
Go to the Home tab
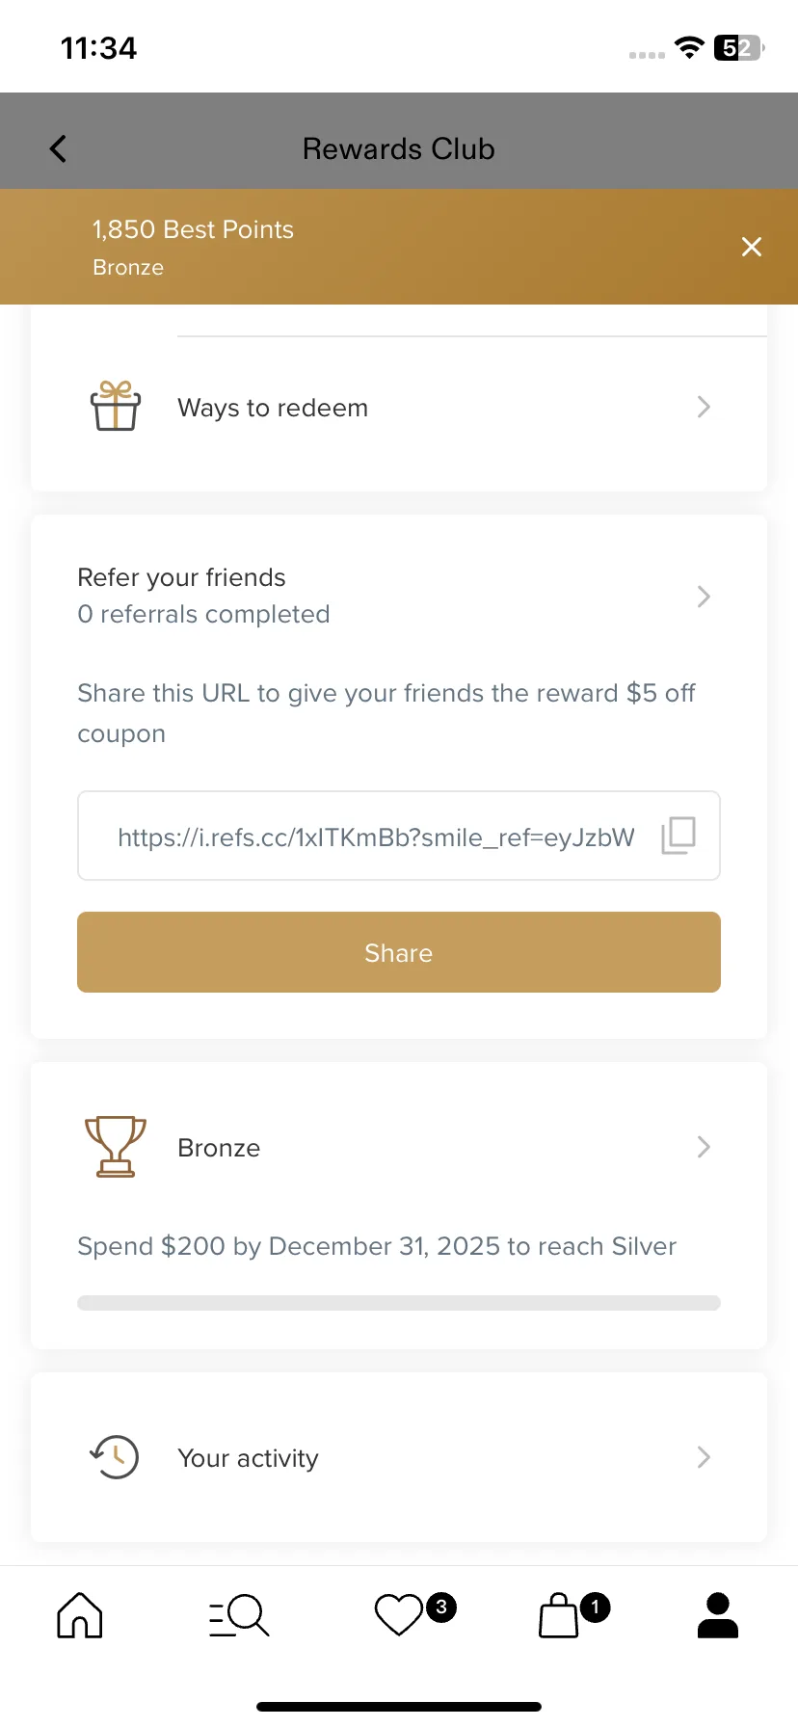(80, 1614)
